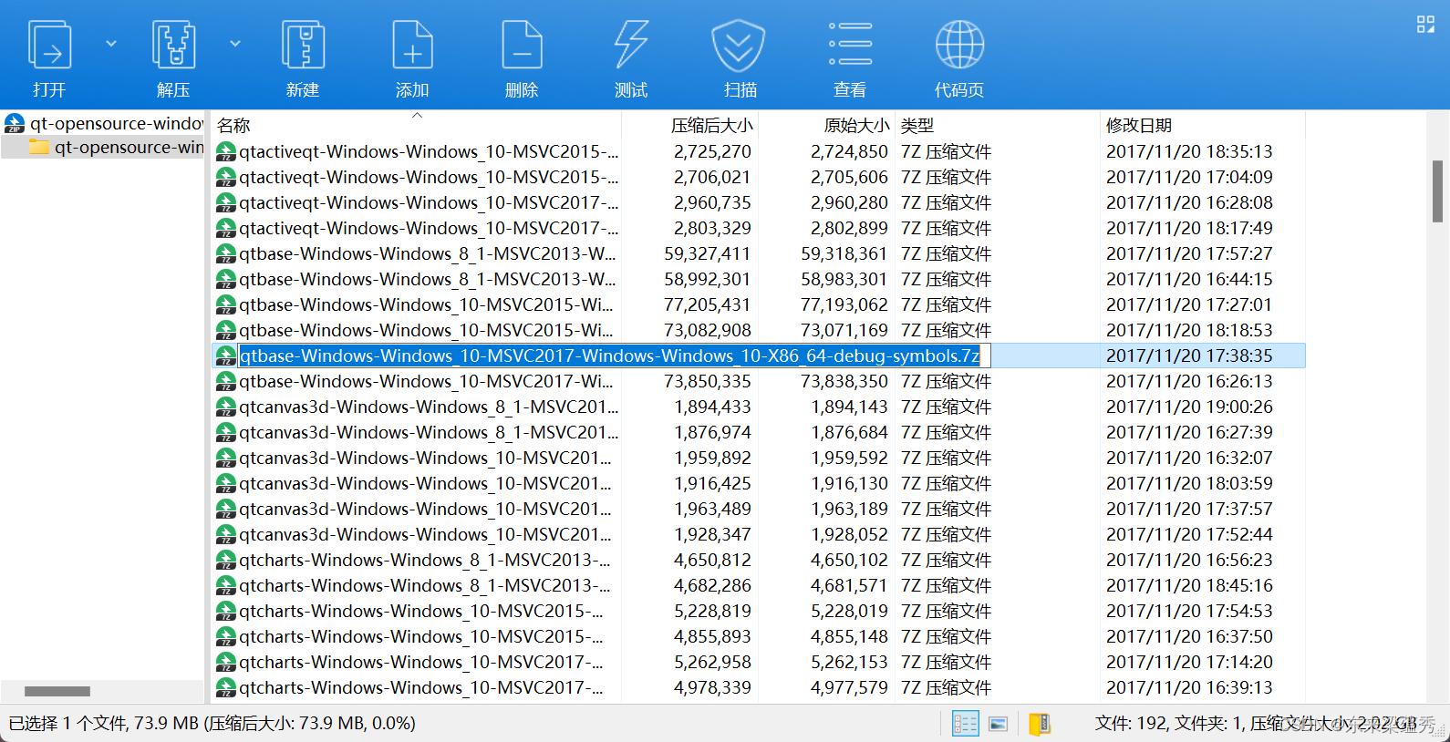
Task: Sort by the 原始大小 column header
Action: tap(855, 126)
